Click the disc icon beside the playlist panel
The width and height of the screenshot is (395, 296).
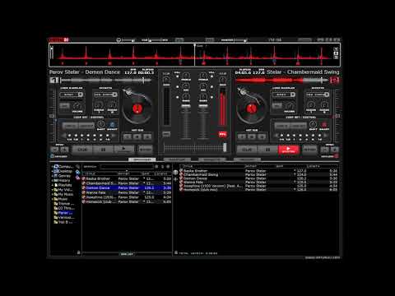coord(176,173)
